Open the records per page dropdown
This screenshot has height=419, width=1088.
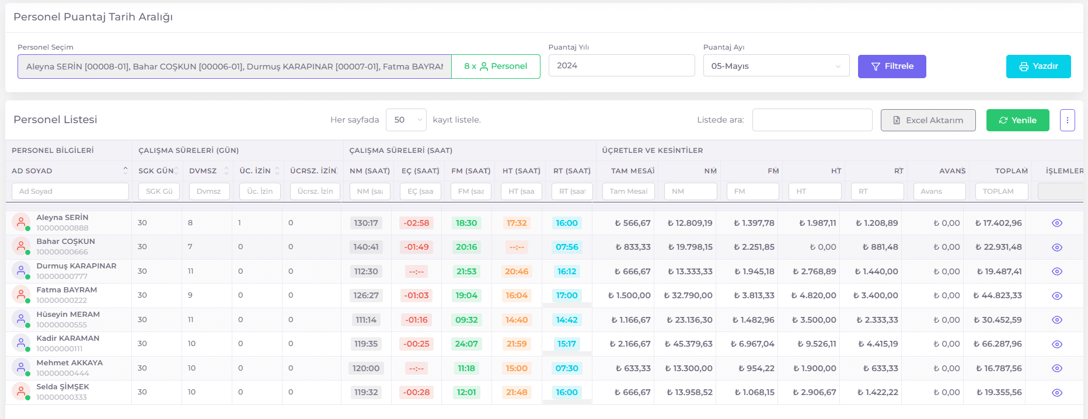(406, 120)
